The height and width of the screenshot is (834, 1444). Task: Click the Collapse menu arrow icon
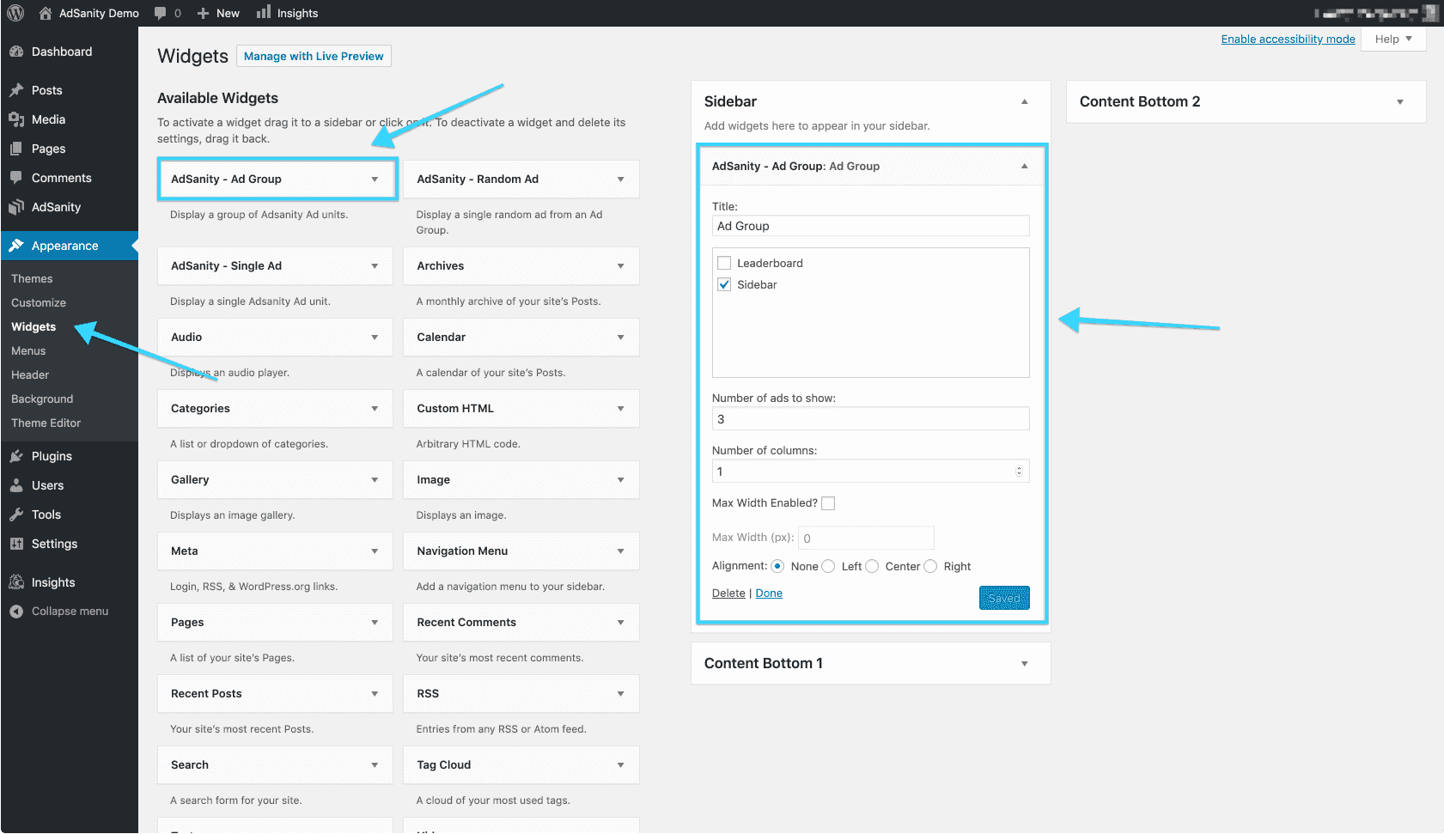point(16,612)
